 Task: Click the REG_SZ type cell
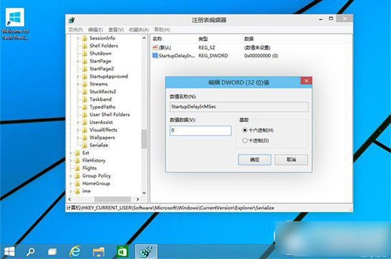click(207, 48)
